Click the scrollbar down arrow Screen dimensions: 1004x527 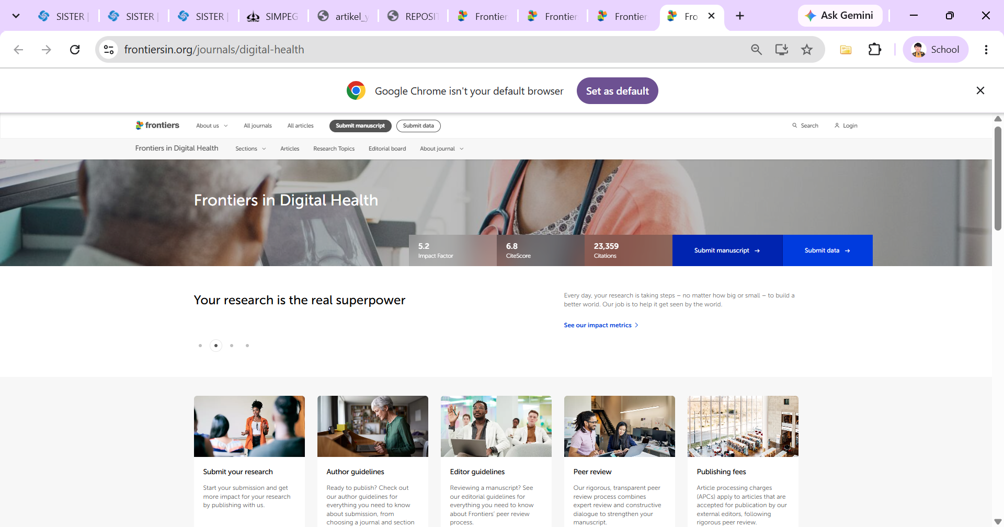[998, 521]
